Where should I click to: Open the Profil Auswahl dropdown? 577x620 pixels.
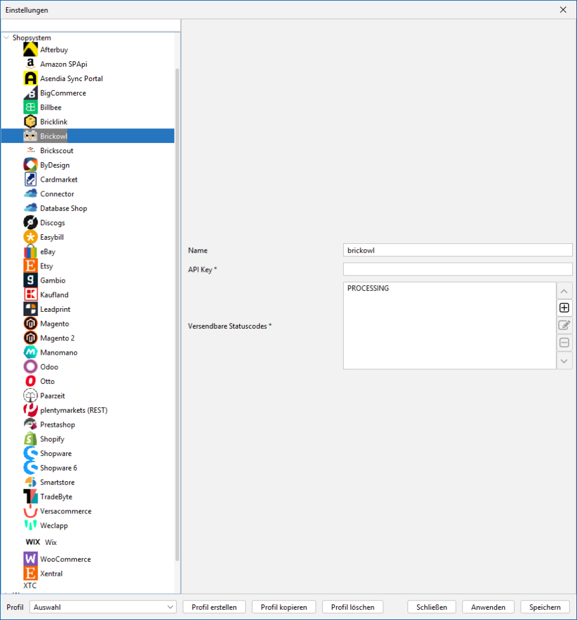point(103,607)
